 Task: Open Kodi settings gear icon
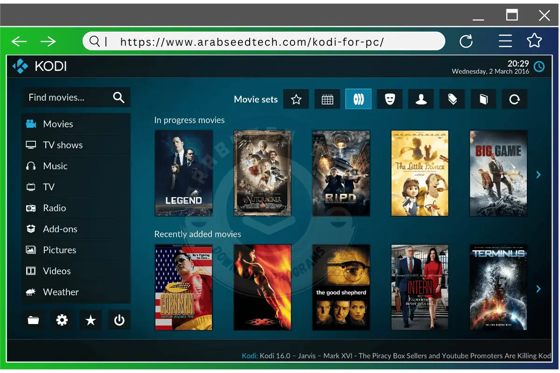62,320
